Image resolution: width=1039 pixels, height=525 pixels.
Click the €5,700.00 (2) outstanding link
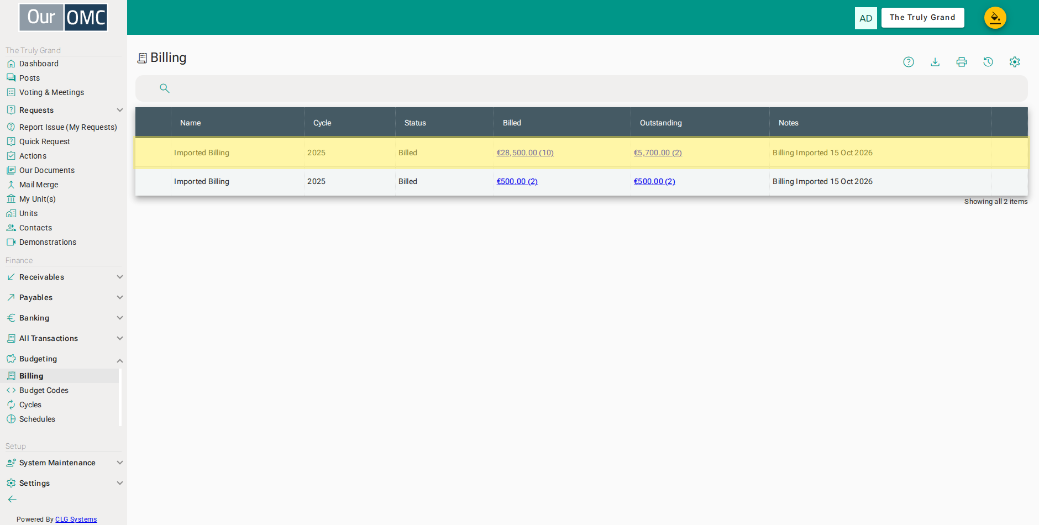click(658, 153)
